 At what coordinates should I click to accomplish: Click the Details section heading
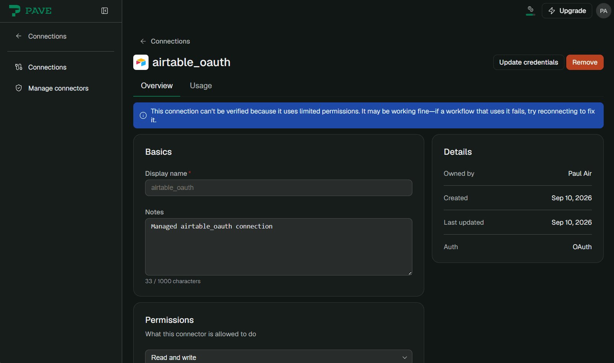457,152
